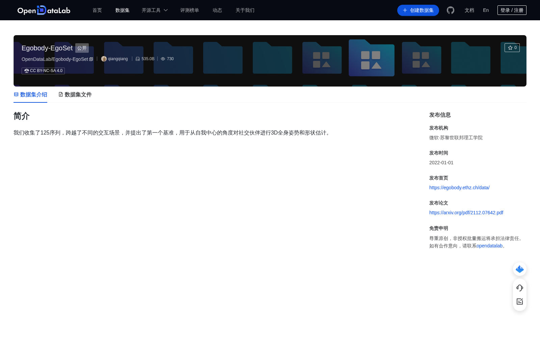Image resolution: width=540 pixels, height=338 pixels.
Task: Click the 创建数据集 button
Action: [x=418, y=10]
